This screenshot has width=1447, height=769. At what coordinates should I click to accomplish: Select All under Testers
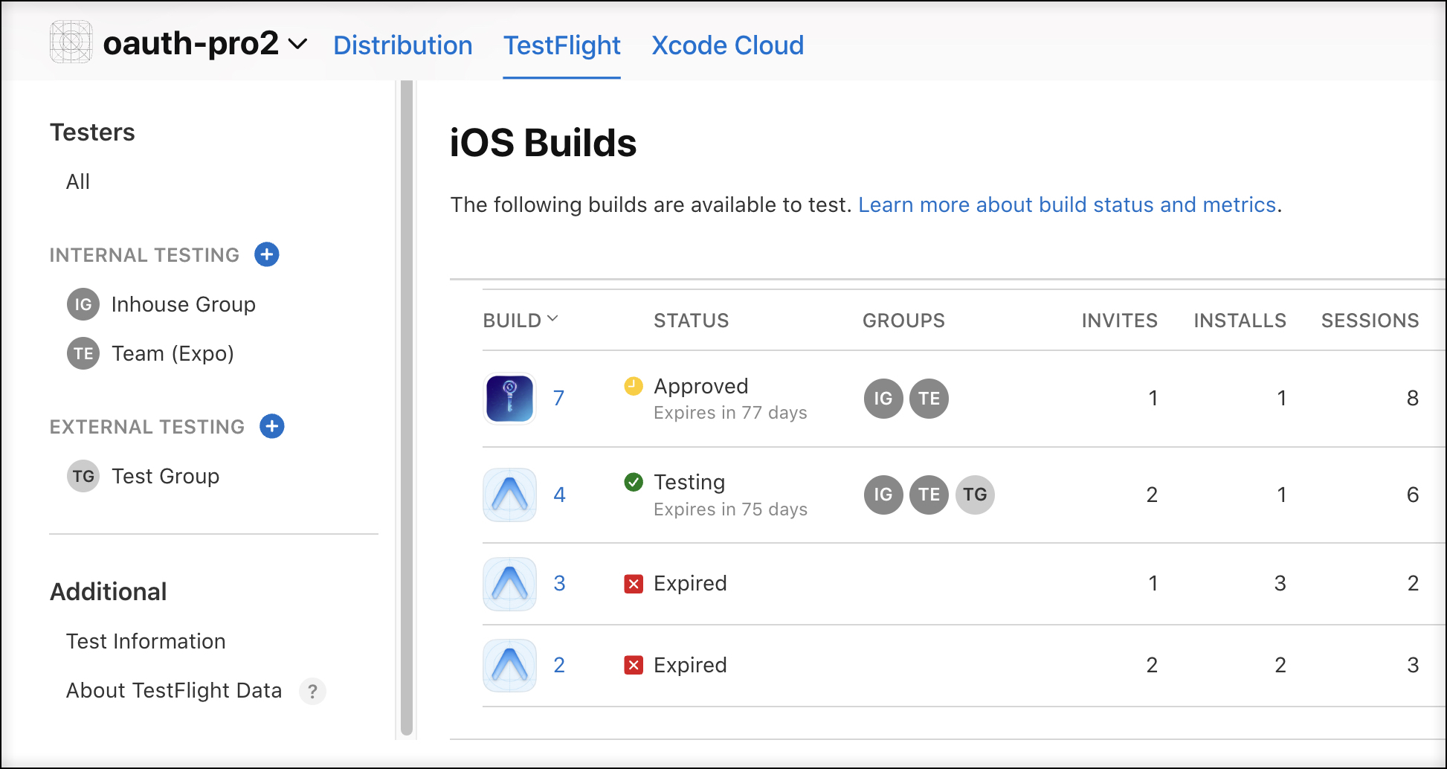coord(77,181)
